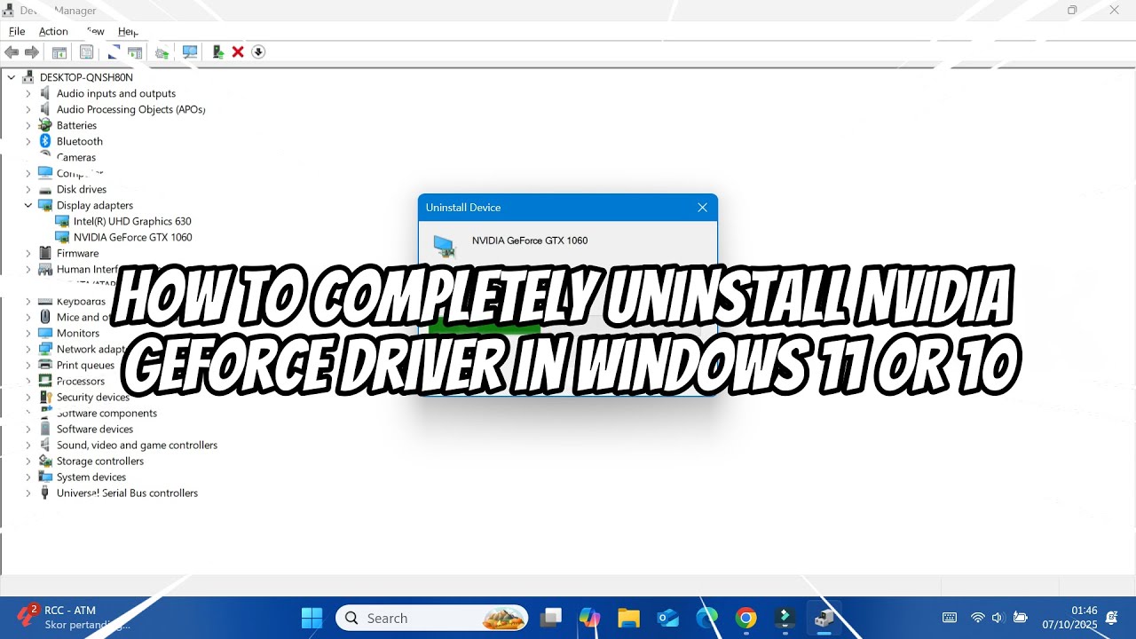Click the Forward arrow in Device Manager toolbar
This screenshot has width=1136, height=639.
point(32,52)
